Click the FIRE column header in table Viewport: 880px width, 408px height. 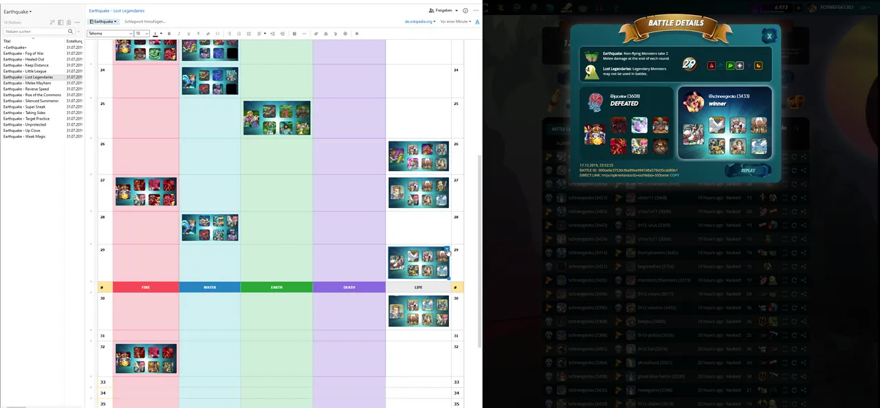(146, 287)
